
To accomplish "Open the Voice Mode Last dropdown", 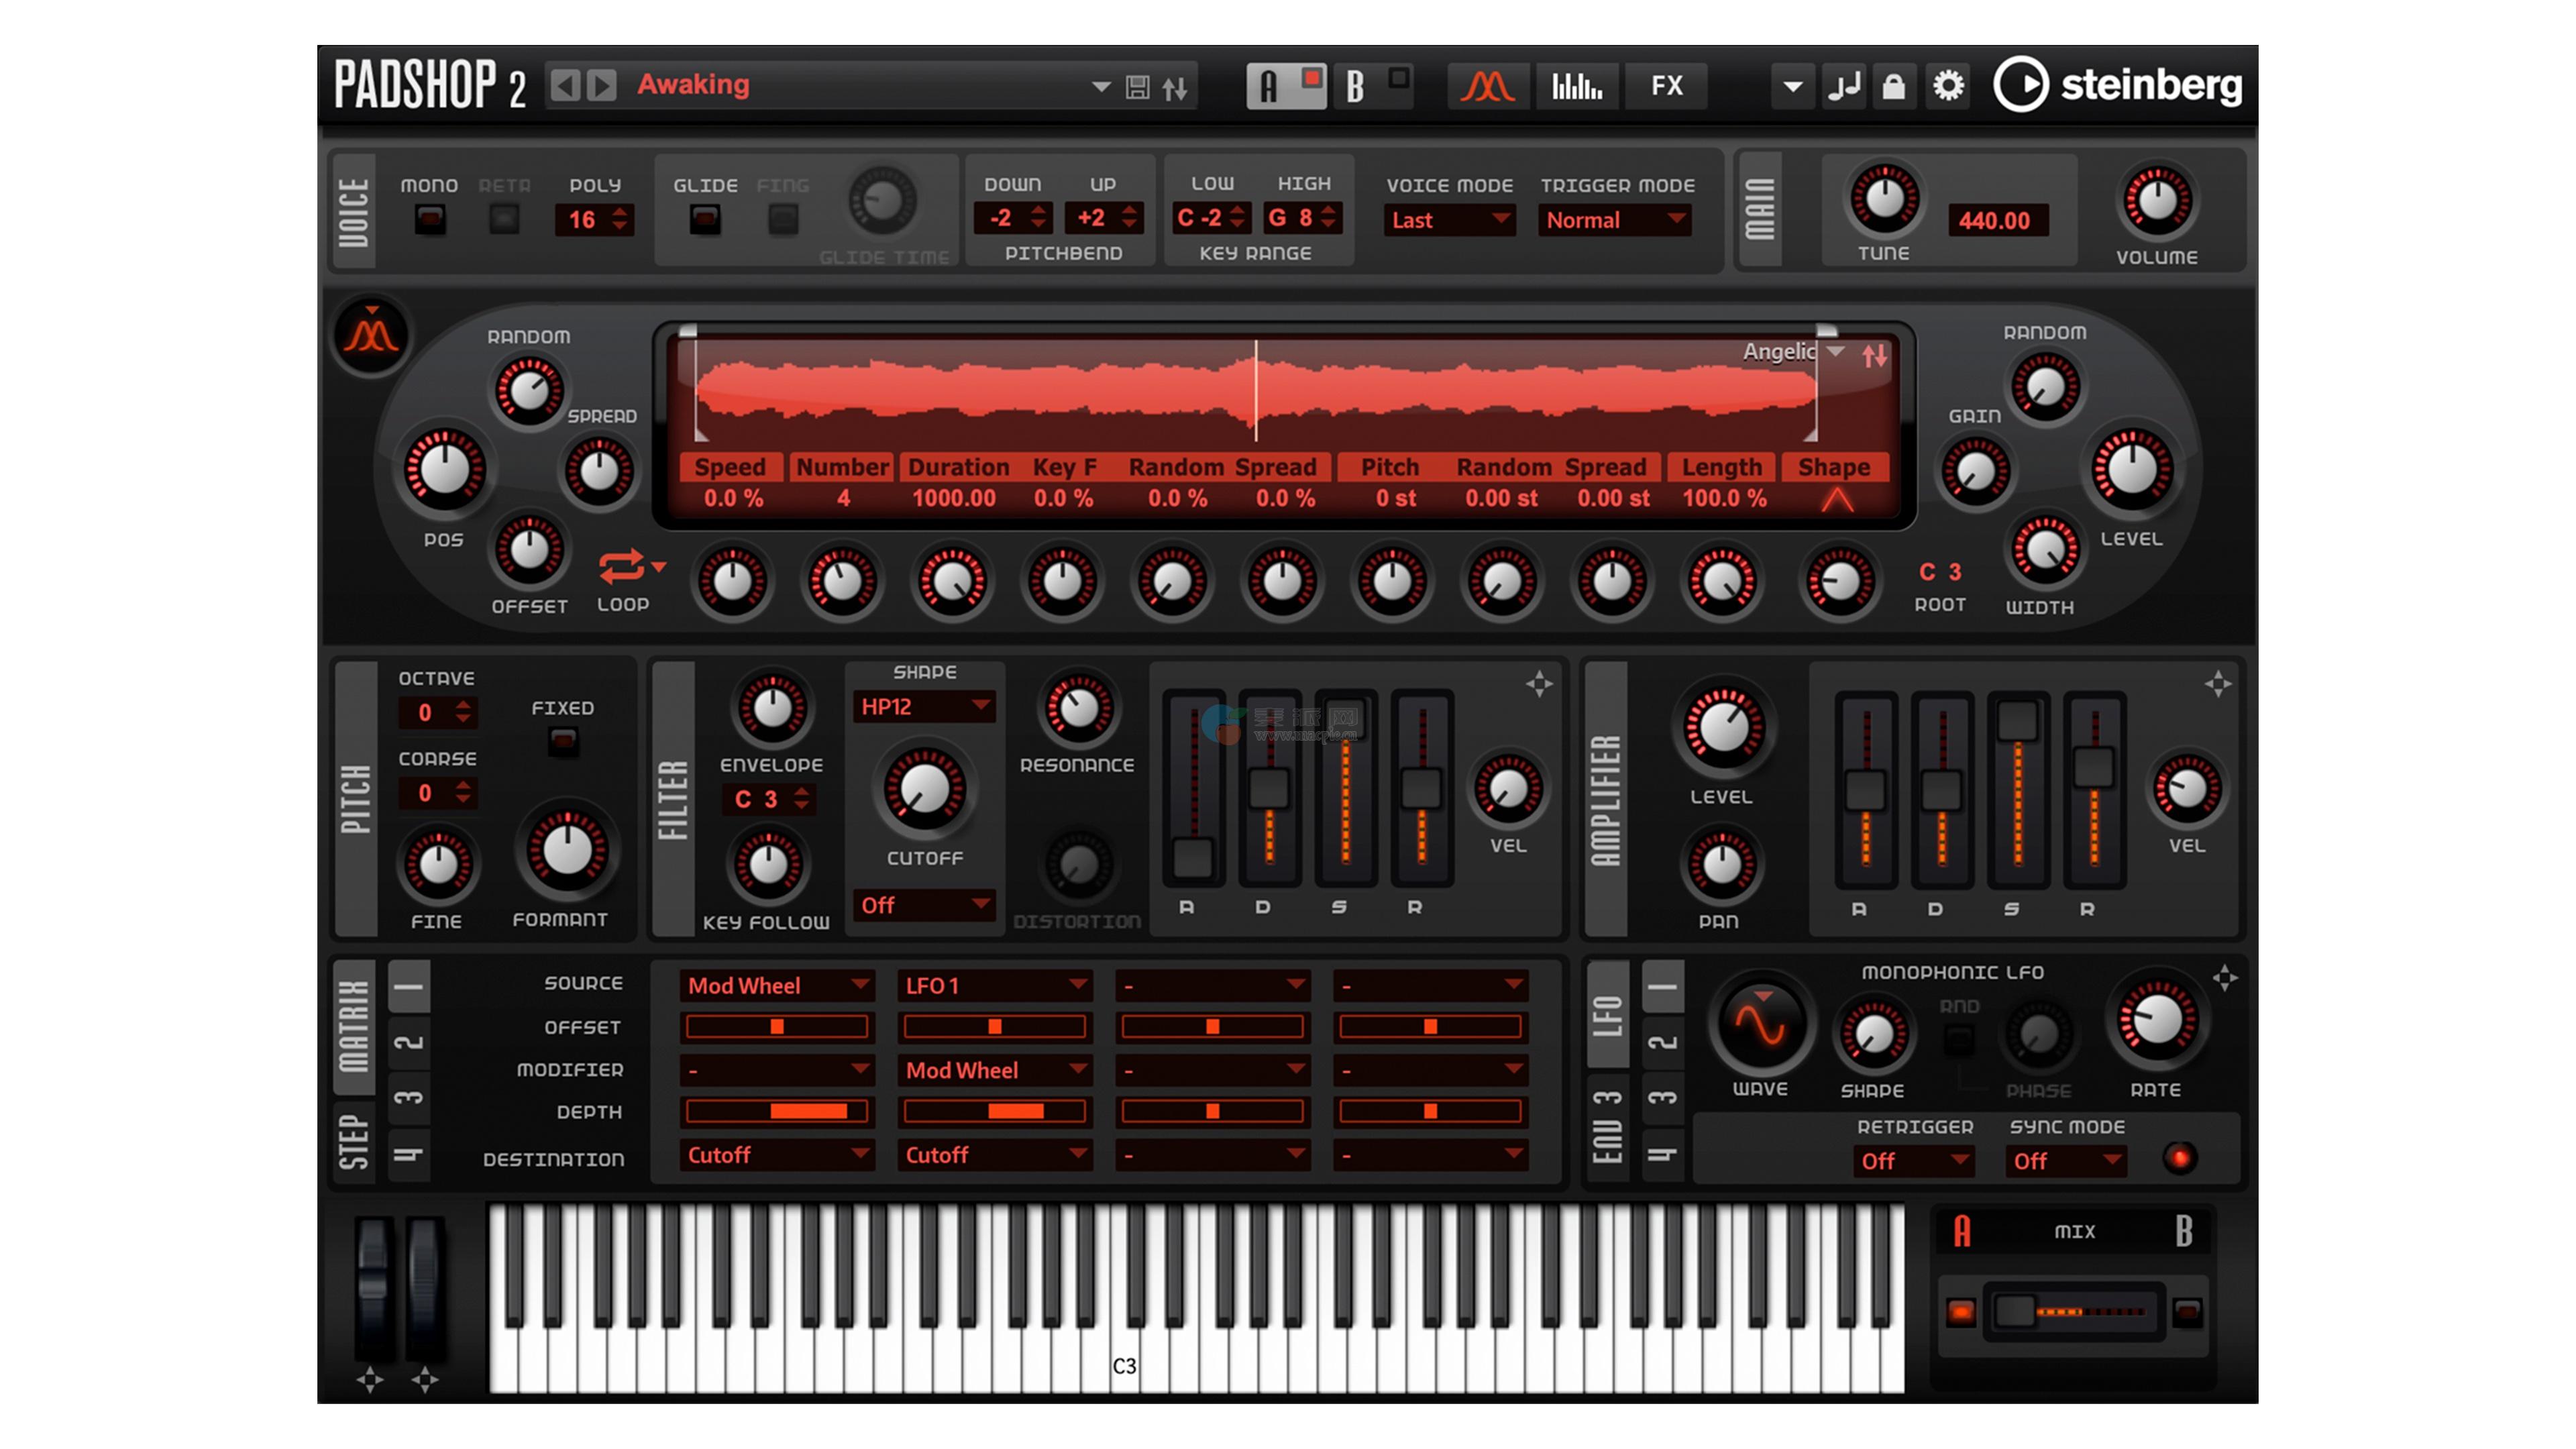I will point(1449,220).
